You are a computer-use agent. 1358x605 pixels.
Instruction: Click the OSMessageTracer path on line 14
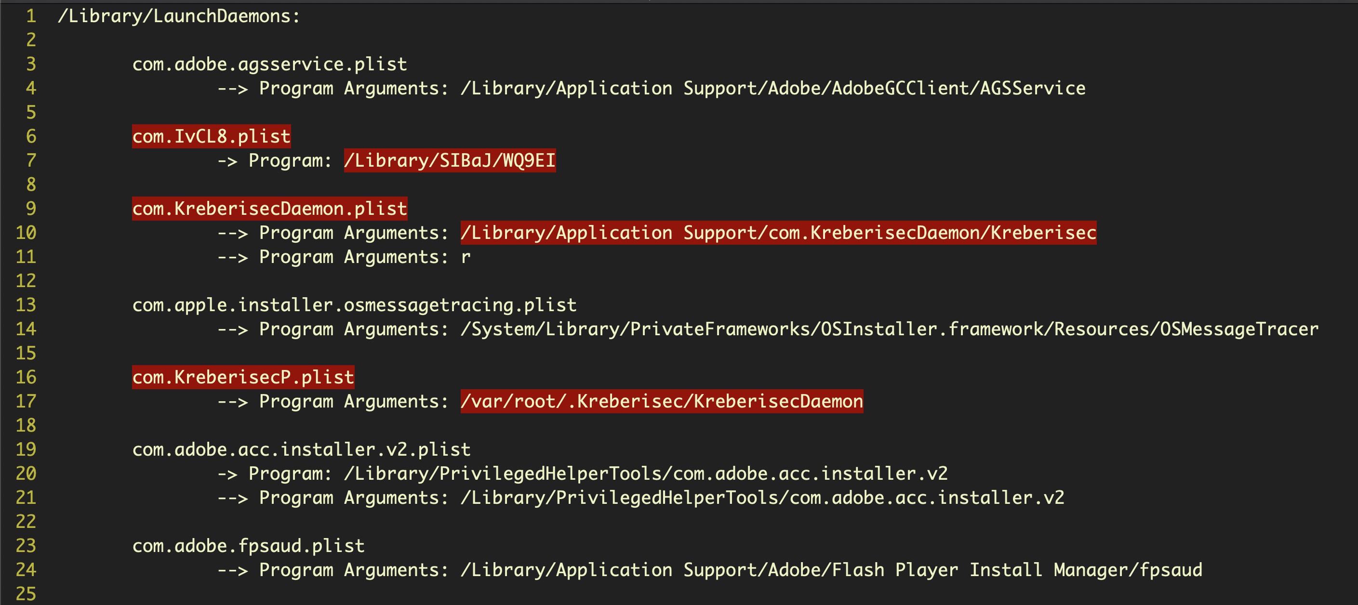(889, 329)
